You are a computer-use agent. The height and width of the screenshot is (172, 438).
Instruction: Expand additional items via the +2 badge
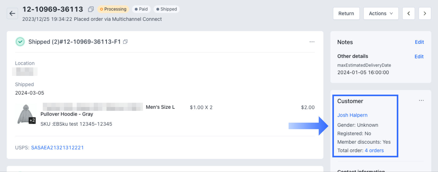(32, 120)
